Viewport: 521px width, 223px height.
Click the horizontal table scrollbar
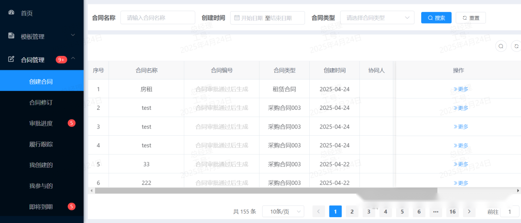coord(265,191)
